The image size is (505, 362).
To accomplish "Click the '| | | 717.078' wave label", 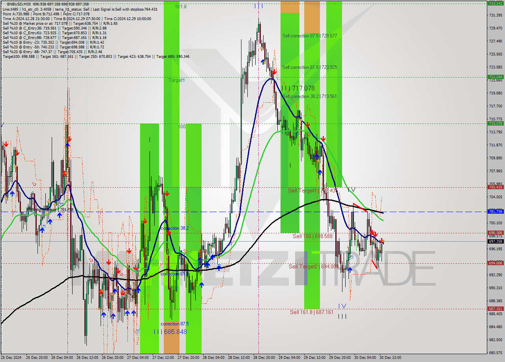I will point(298,89).
